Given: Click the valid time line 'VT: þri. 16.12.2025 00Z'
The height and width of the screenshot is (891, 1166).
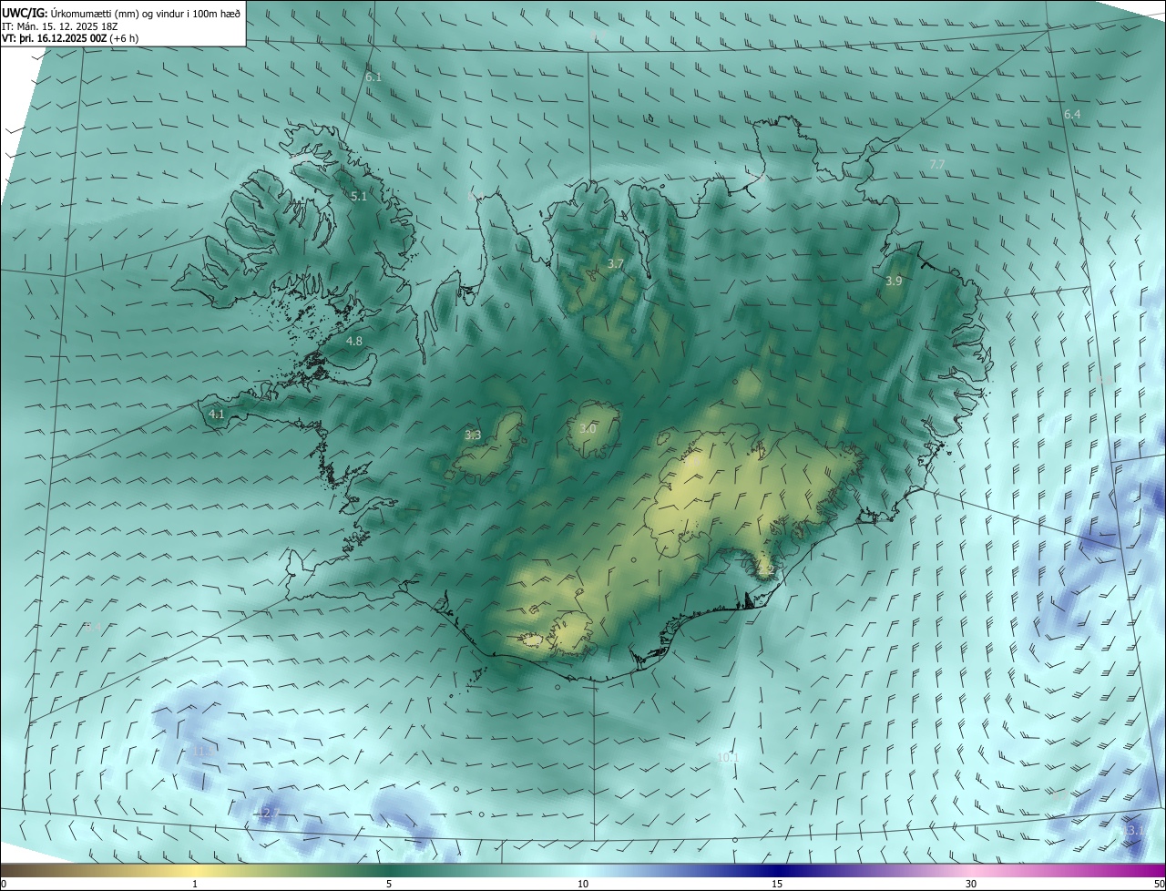Looking at the screenshot, I should 56,38.
